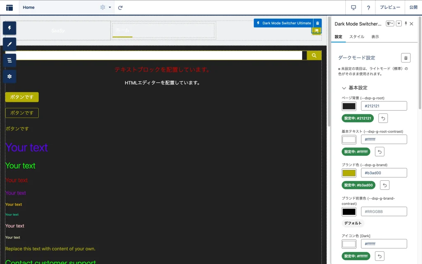Reset the ページ背景 color with undo button

click(x=383, y=118)
